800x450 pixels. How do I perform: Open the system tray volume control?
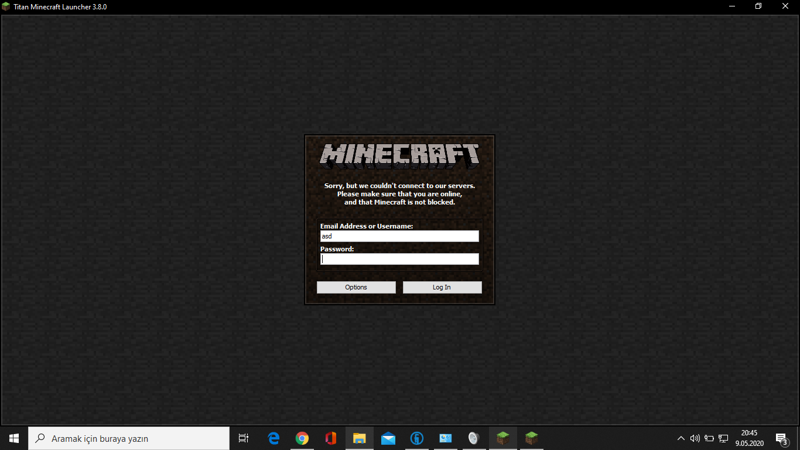click(695, 438)
